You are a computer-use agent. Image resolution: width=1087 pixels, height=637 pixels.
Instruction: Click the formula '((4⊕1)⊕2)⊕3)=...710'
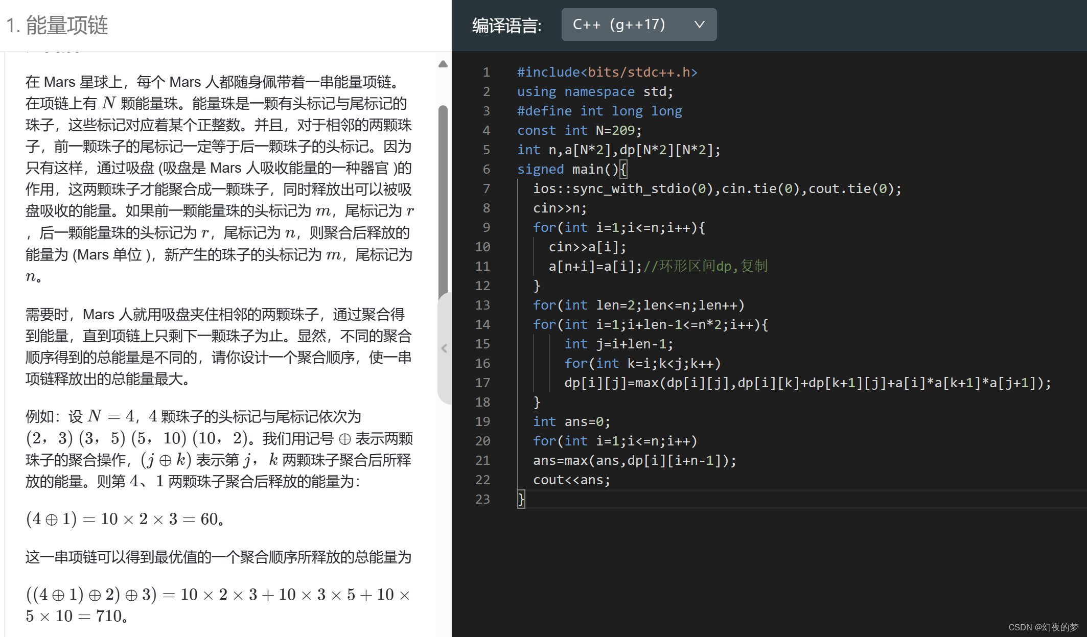[218, 605]
